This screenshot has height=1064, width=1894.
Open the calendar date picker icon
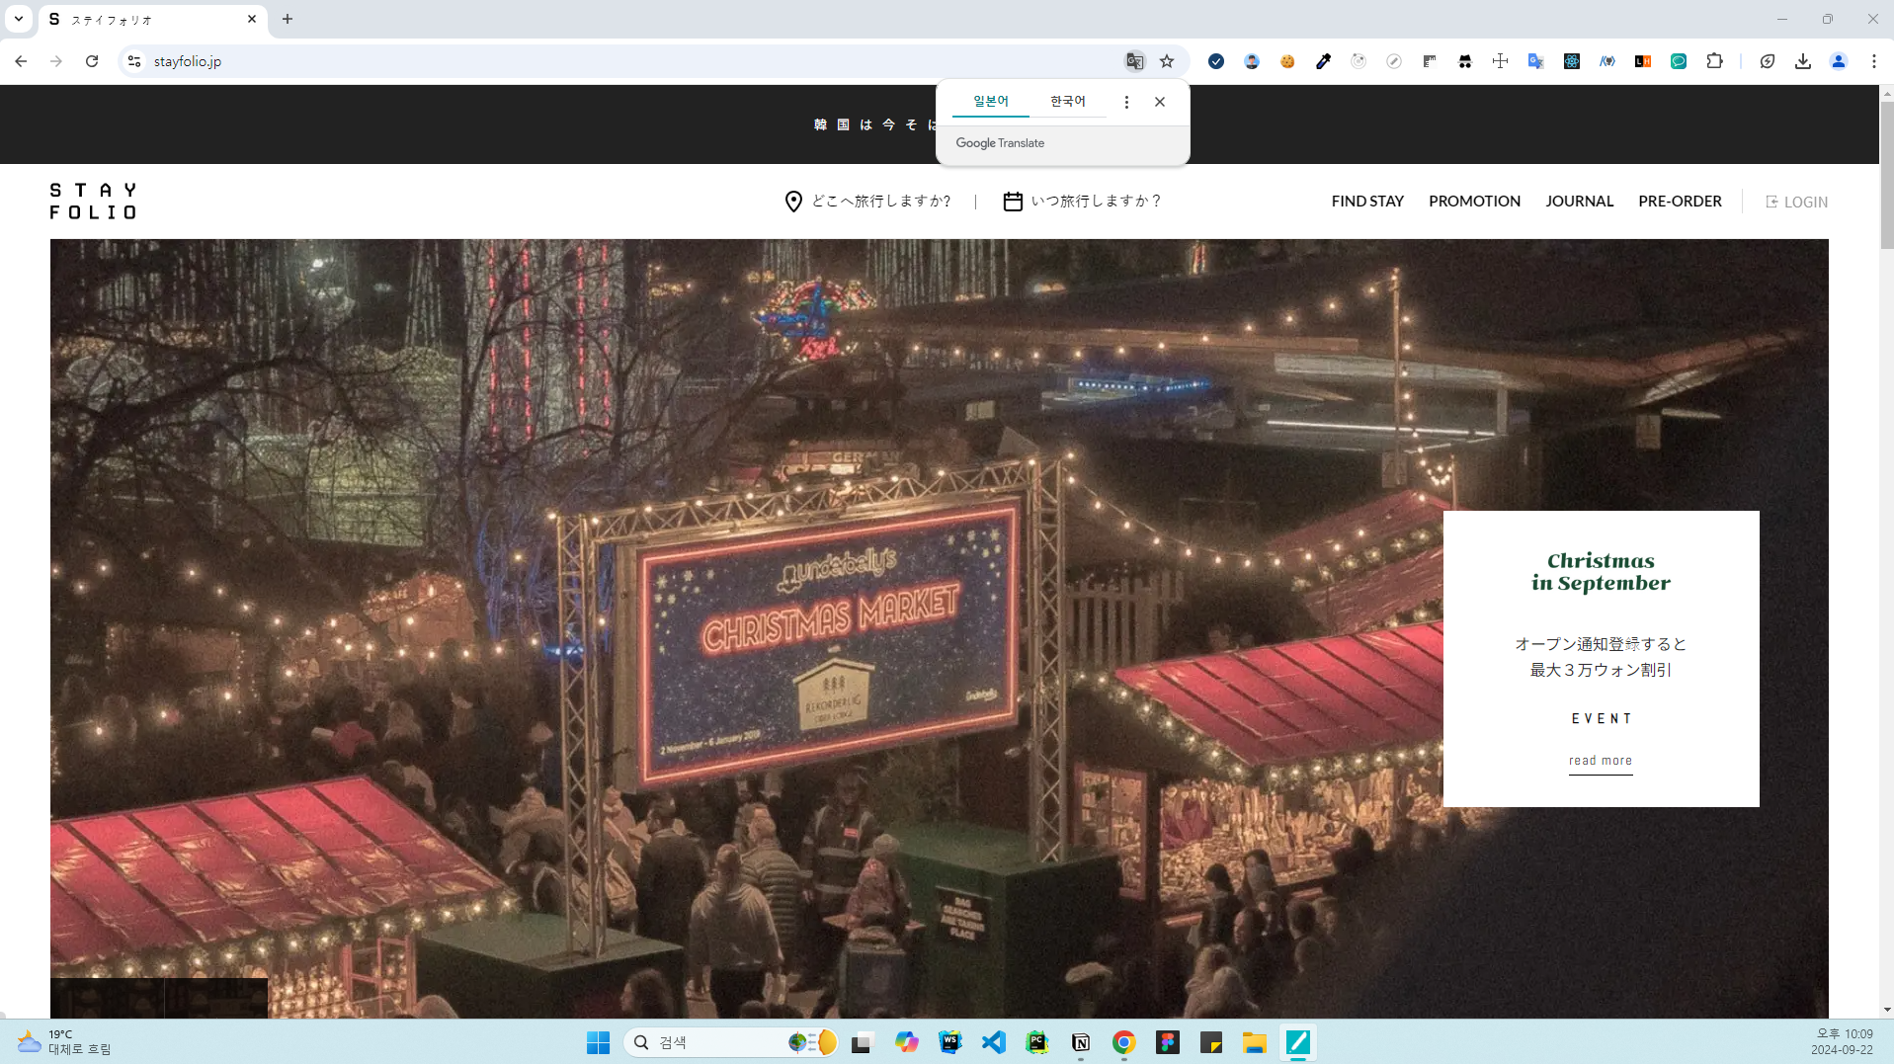(1013, 202)
